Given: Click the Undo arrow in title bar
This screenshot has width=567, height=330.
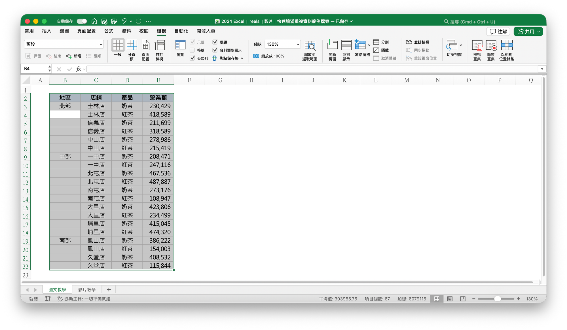Looking at the screenshot, I should (x=124, y=21).
